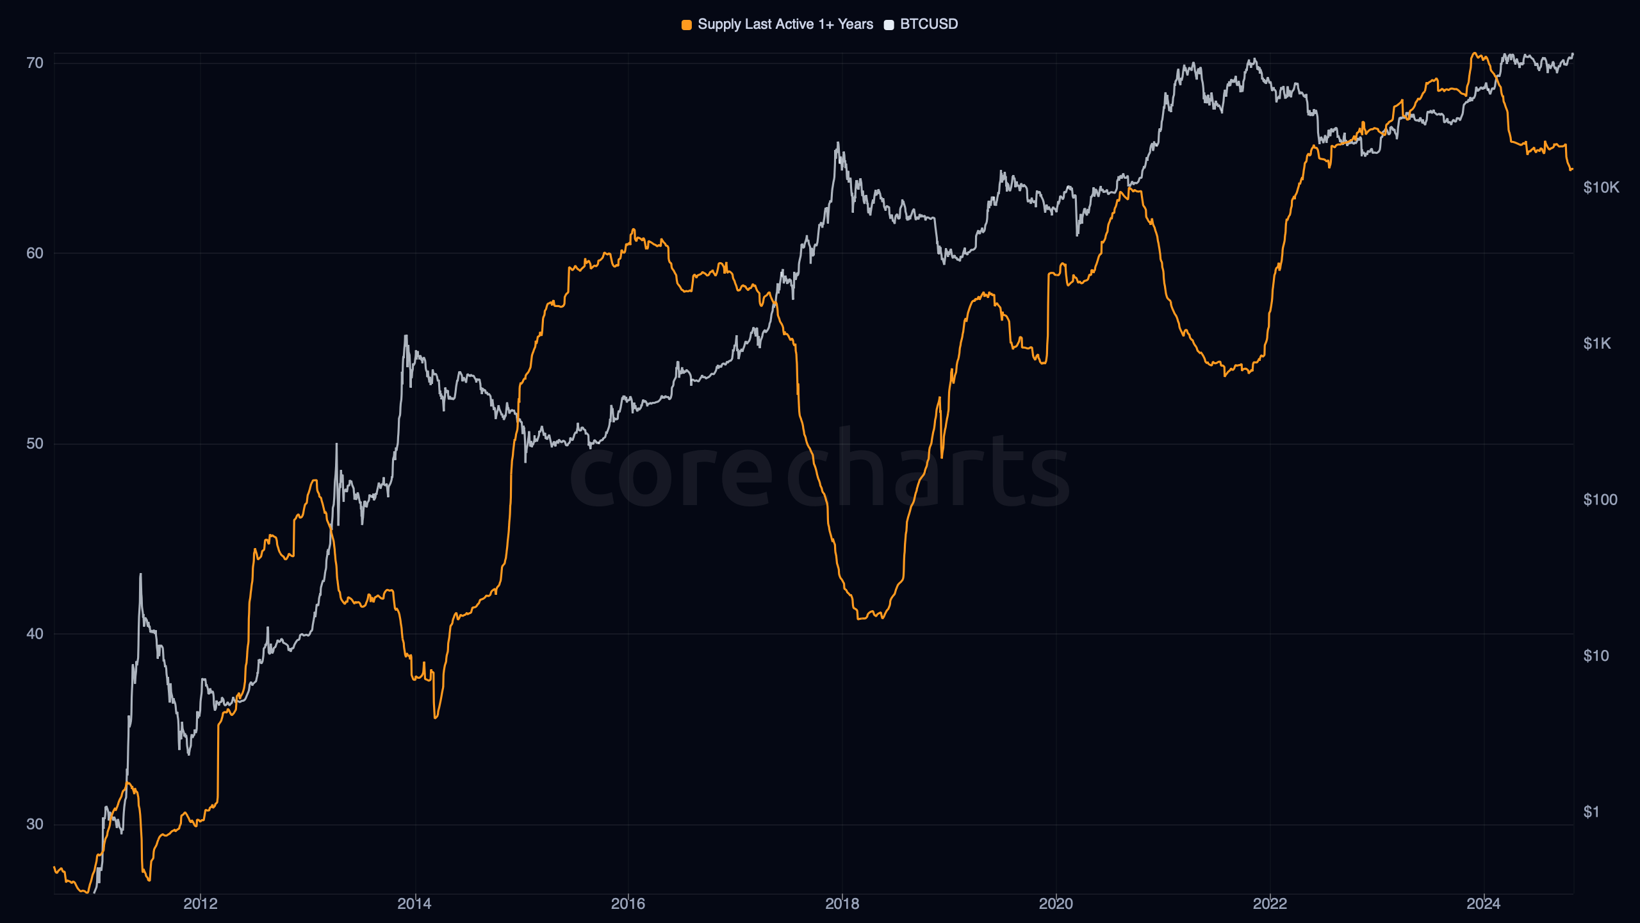This screenshot has height=923, width=1640.
Task: Click the $10K right-axis label
Action: coord(1601,187)
